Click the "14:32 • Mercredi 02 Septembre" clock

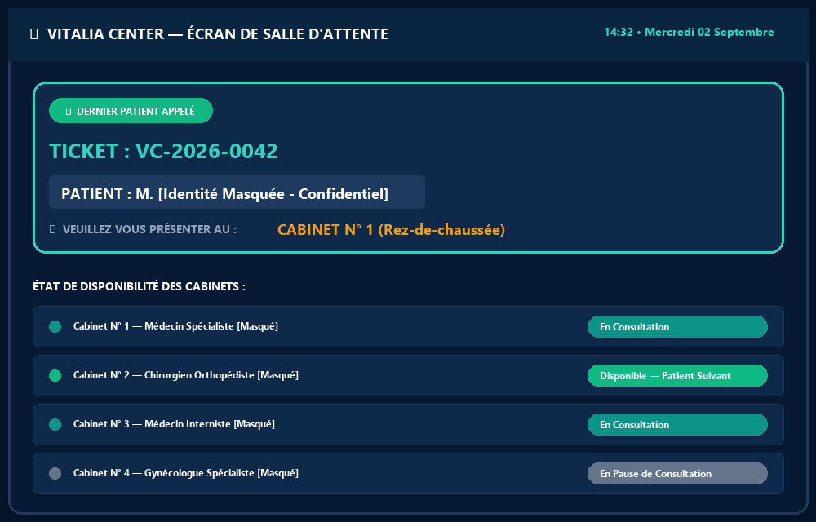coord(689,33)
